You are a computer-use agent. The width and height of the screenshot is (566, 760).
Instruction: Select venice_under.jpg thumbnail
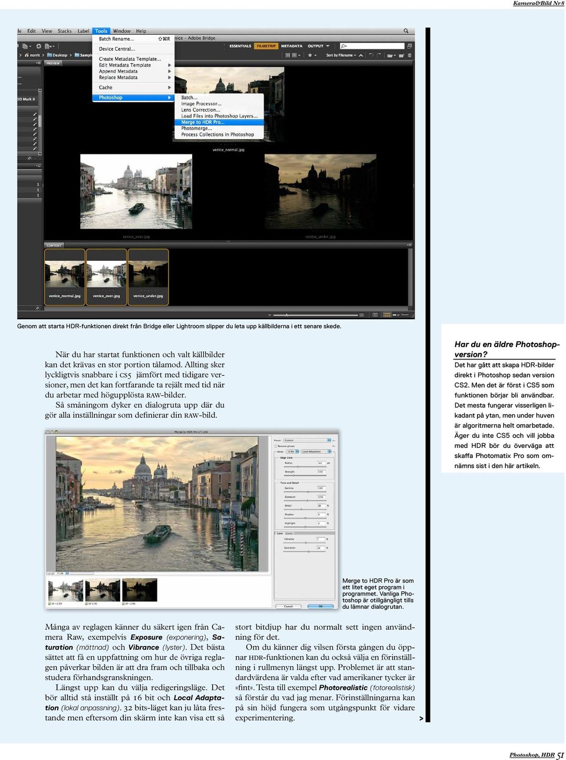(148, 277)
